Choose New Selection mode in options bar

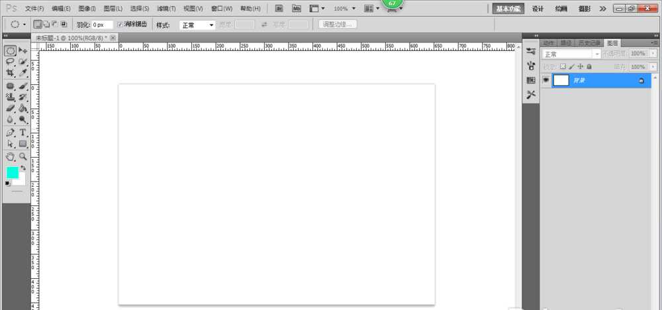[38, 25]
